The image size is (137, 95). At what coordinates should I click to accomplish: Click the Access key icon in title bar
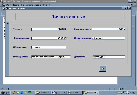tap(2, 1)
